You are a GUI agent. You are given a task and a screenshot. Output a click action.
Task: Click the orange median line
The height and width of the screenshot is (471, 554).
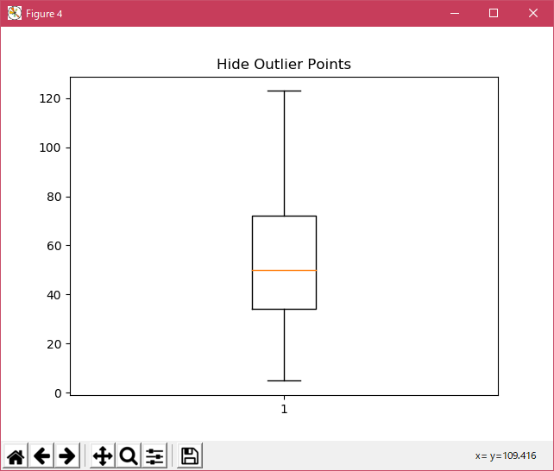coord(284,270)
